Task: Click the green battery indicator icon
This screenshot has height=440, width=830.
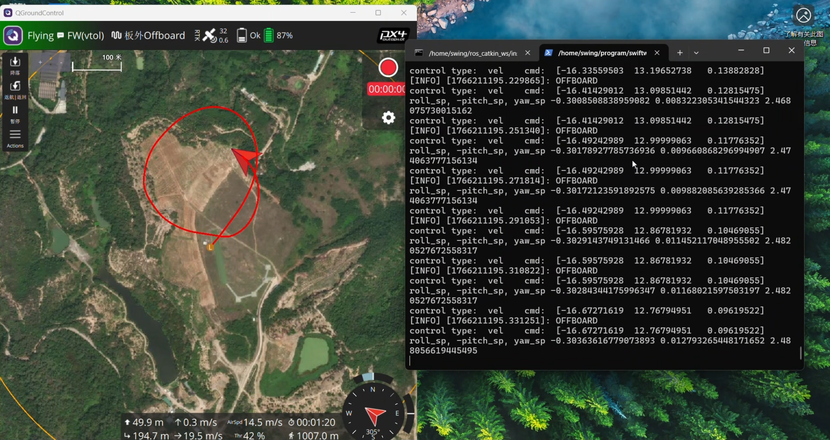Action: click(x=268, y=35)
